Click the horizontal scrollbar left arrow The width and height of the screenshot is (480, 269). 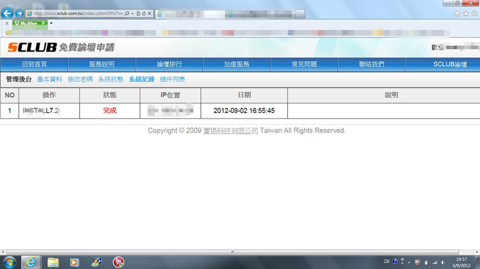3,252
